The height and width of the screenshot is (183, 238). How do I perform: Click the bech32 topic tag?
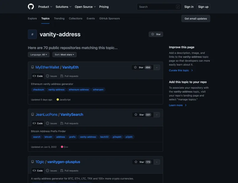pos(105,137)
